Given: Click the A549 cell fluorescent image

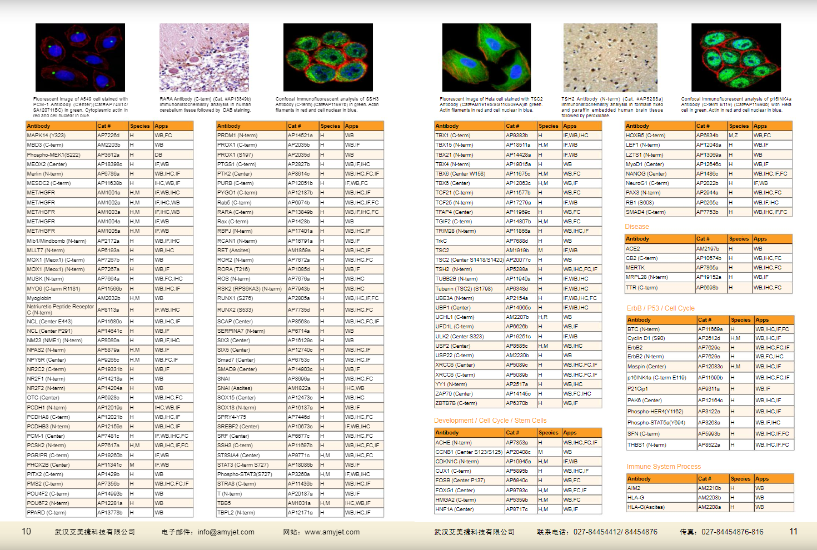Looking at the screenshot, I should coord(80,57).
